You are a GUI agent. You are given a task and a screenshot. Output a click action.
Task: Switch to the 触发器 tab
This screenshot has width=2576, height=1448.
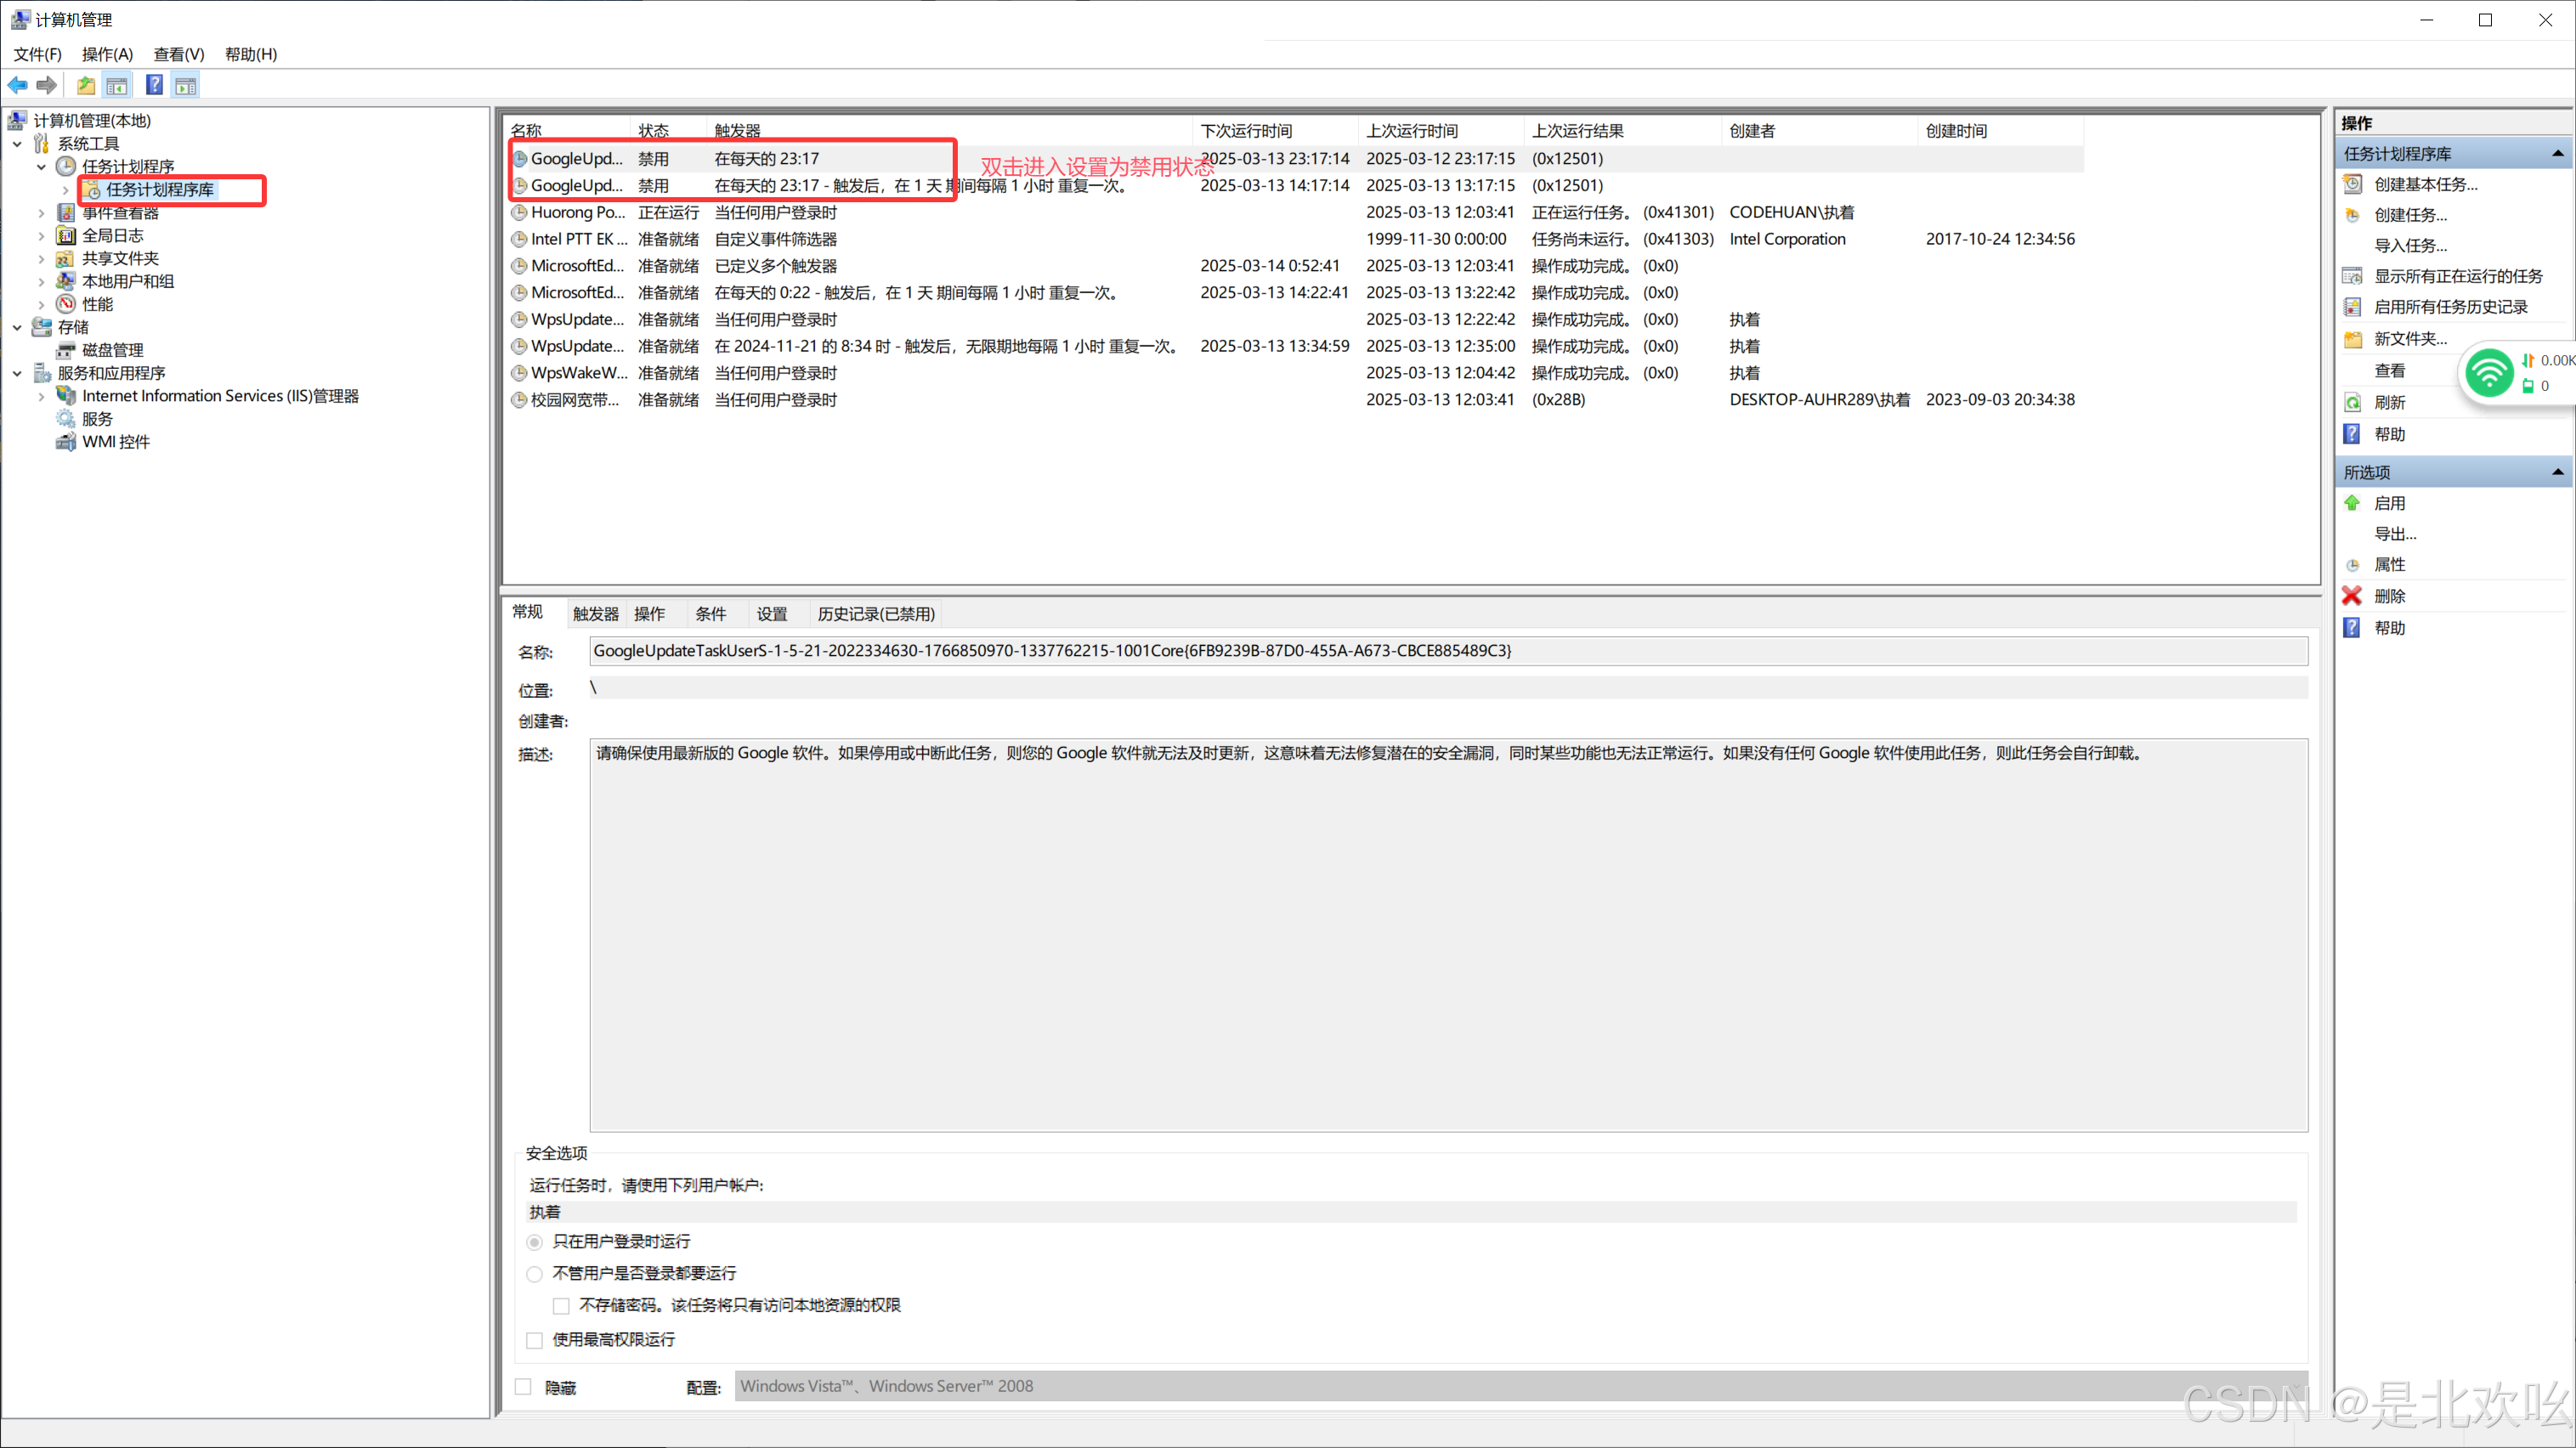tap(595, 614)
